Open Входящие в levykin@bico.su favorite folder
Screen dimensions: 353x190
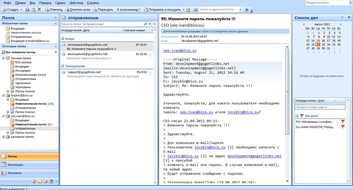click(x=30, y=41)
